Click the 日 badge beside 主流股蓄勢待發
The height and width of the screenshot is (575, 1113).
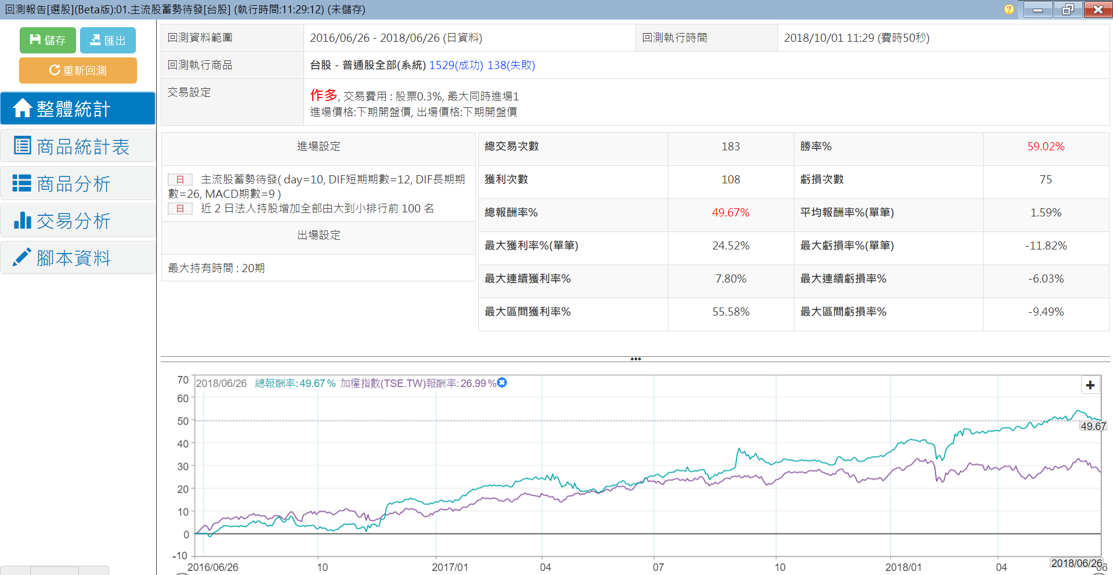point(180,180)
